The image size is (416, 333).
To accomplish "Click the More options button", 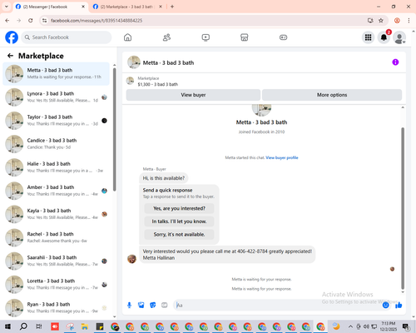I will [x=332, y=95].
